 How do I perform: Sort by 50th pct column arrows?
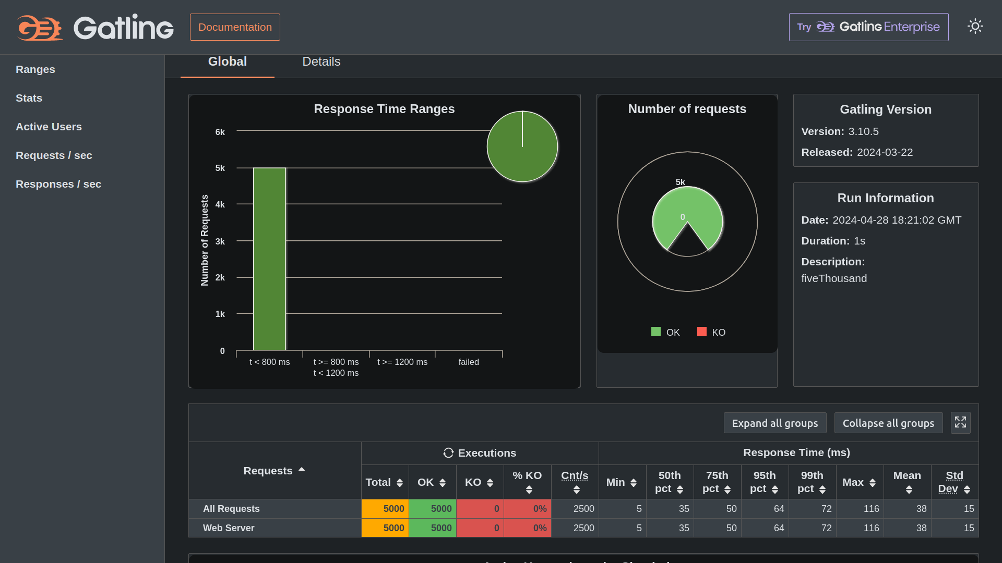680,489
